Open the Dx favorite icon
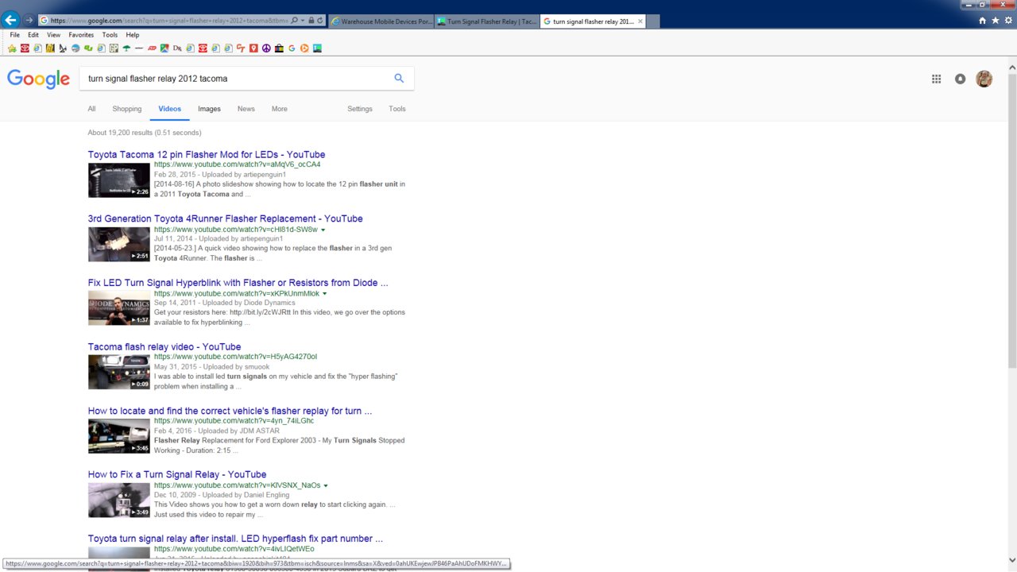 [x=177, y=48]
